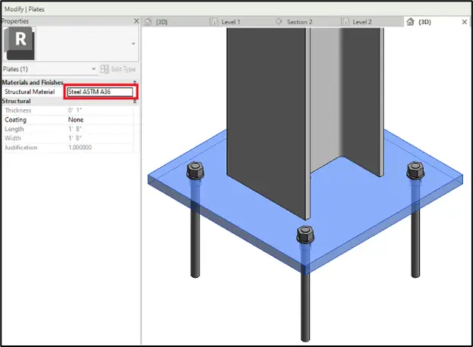Close the active {3D} view tab
Image resolution: width=473 pixels, height=347 pixels.
click(x=464, y=22)
